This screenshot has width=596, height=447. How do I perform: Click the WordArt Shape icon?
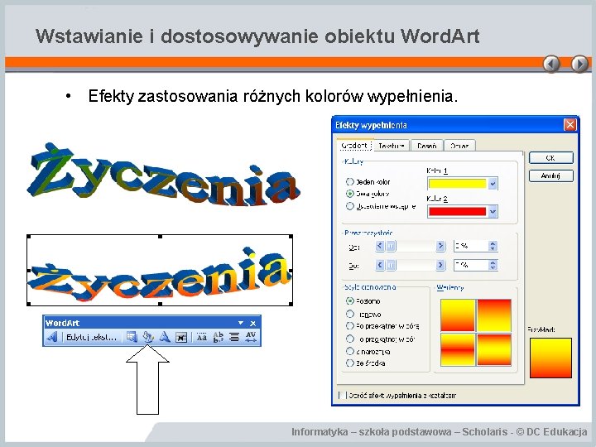(x=165, y=337)
